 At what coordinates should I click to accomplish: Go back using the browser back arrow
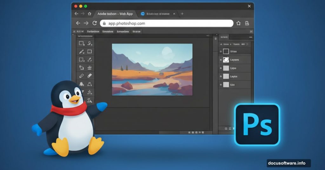[x=78, y=23]
